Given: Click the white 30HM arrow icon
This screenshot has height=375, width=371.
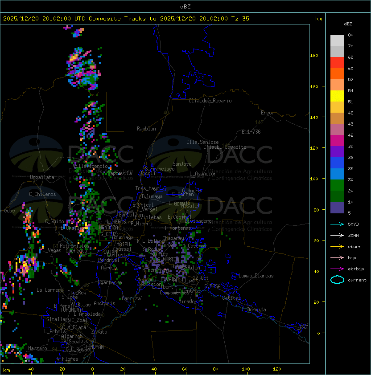Looking at the screenshot, I should [x=337, y=235].
